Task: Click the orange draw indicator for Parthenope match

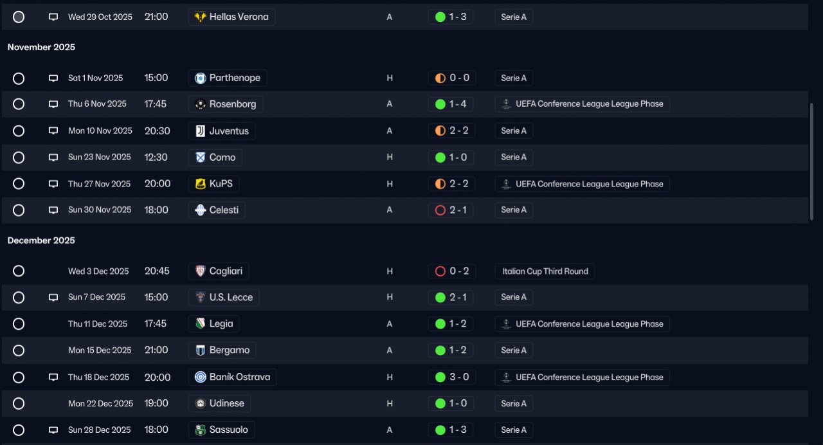Action: pos(440,78)
